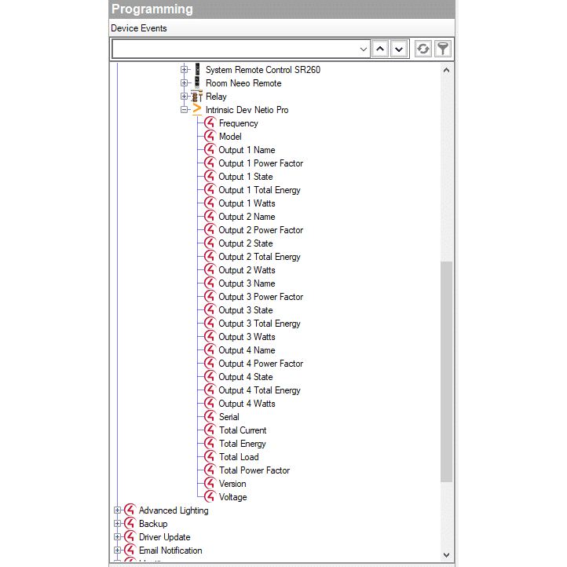Viewport: 567px width, 567px height.
Task: Click the Control4 icon beside Frequency
Action: coord(210,123)
